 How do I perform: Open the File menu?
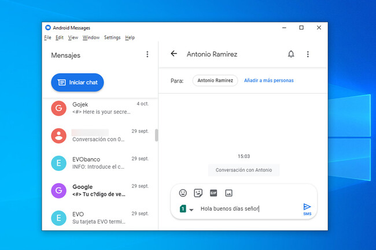[x=47, y=38]
